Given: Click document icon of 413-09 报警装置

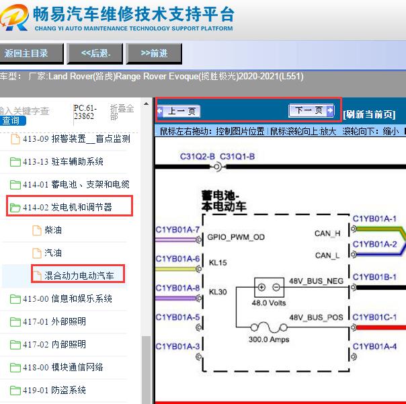Looking at the screenshot, I should click(x=15, y=139).
